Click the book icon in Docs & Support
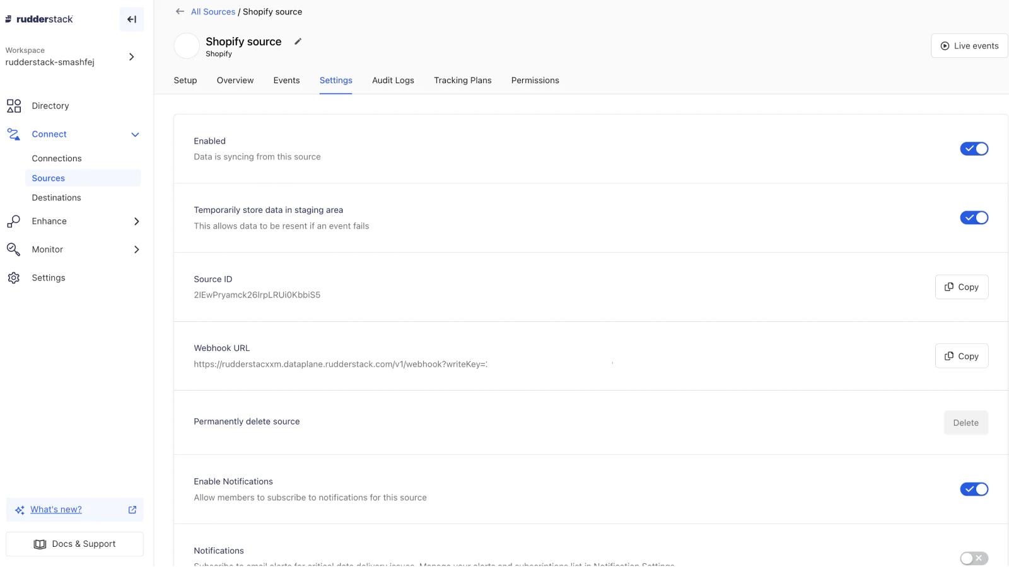The width and height of the screenshot is (1009, 567). [x=40, y=544]
